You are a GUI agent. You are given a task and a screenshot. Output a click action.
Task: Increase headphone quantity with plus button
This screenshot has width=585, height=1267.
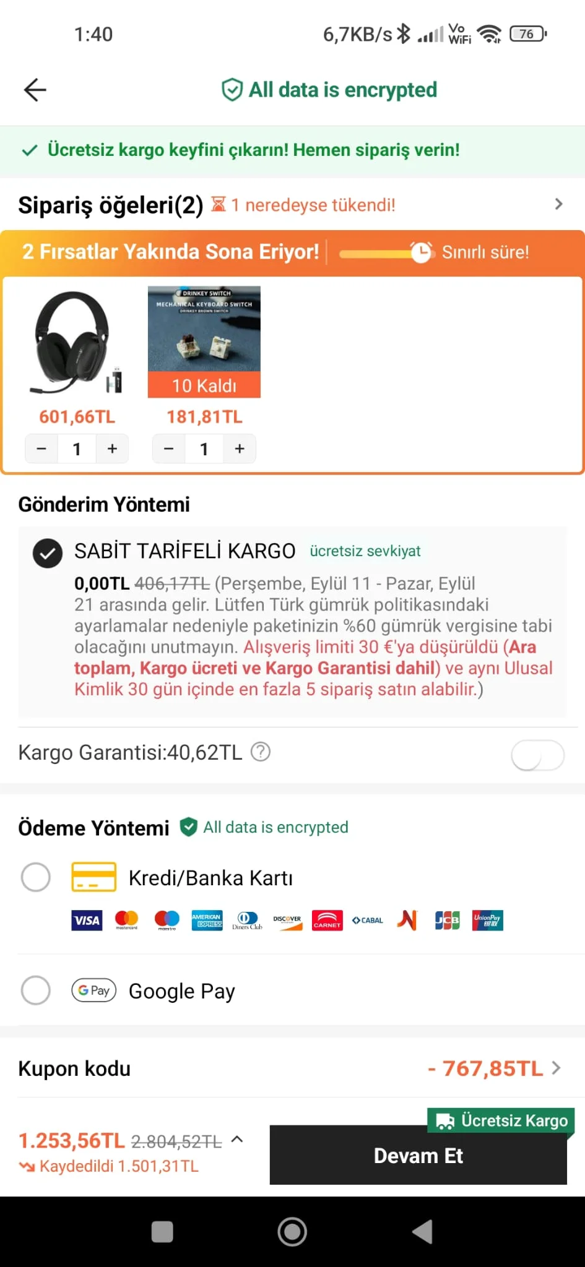click(112, 449)
